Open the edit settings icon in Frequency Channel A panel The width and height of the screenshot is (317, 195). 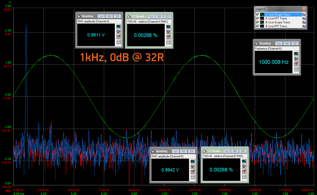pyautogui.click(x=296, y=64)
